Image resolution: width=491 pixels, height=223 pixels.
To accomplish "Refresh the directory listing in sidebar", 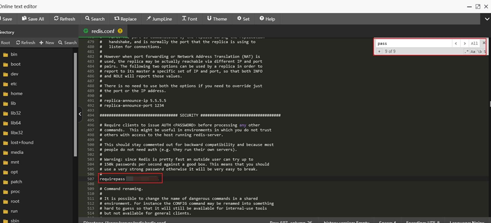I will point(26,43).
